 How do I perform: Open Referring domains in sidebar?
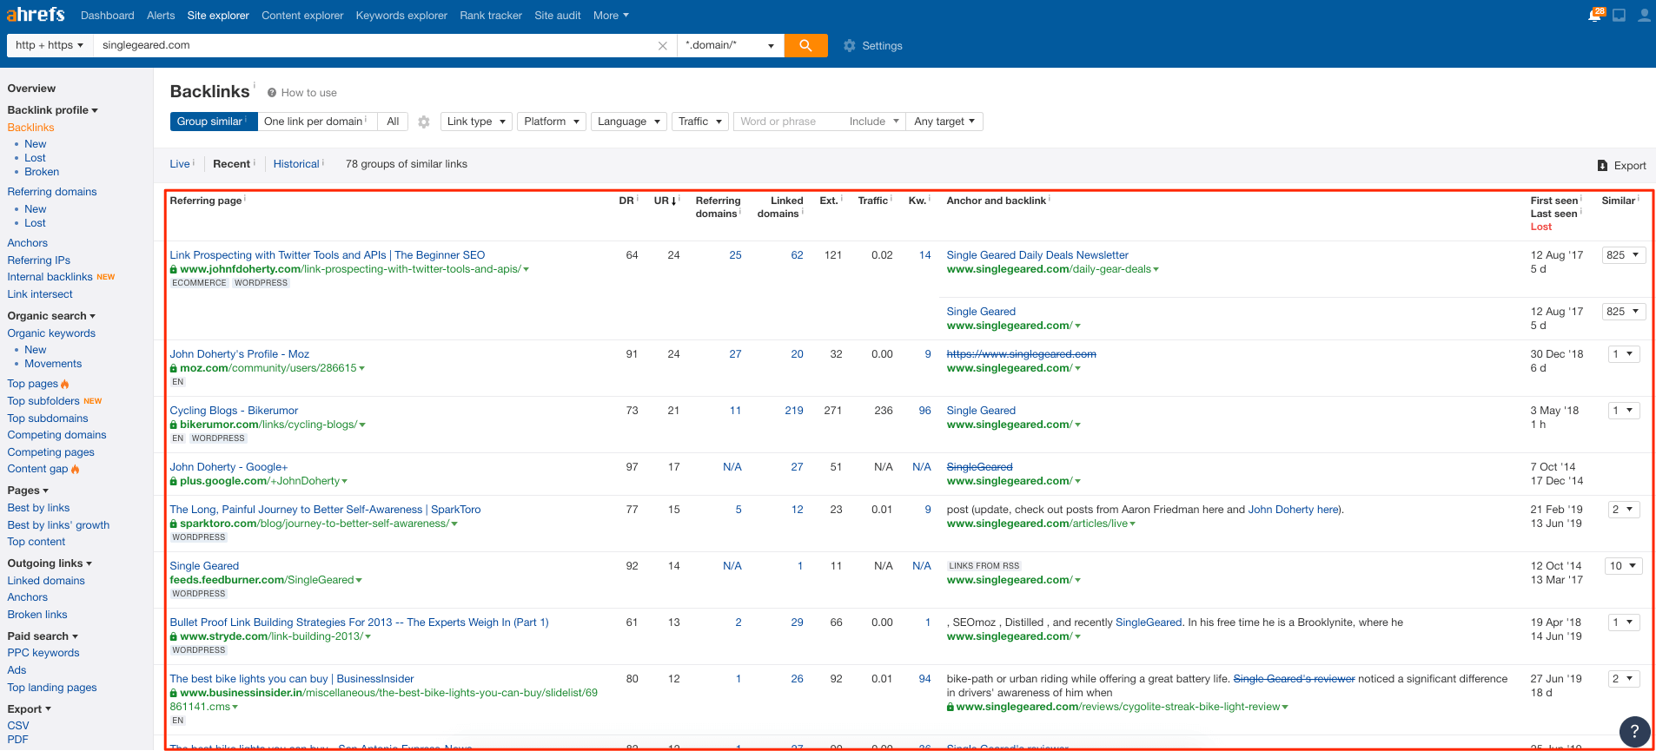(x=52, y=192)
